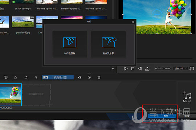The height and width of the screenshot is (130, 196).
Task: Click the blue 制作 produce button
Action: pos(162,116)
